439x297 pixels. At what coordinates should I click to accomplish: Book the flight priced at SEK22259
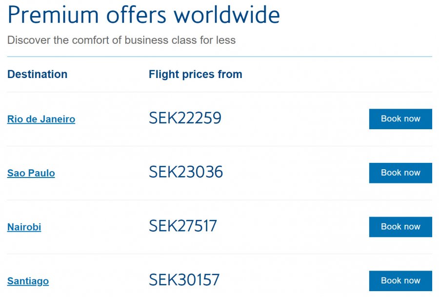[x=400, y=119]
